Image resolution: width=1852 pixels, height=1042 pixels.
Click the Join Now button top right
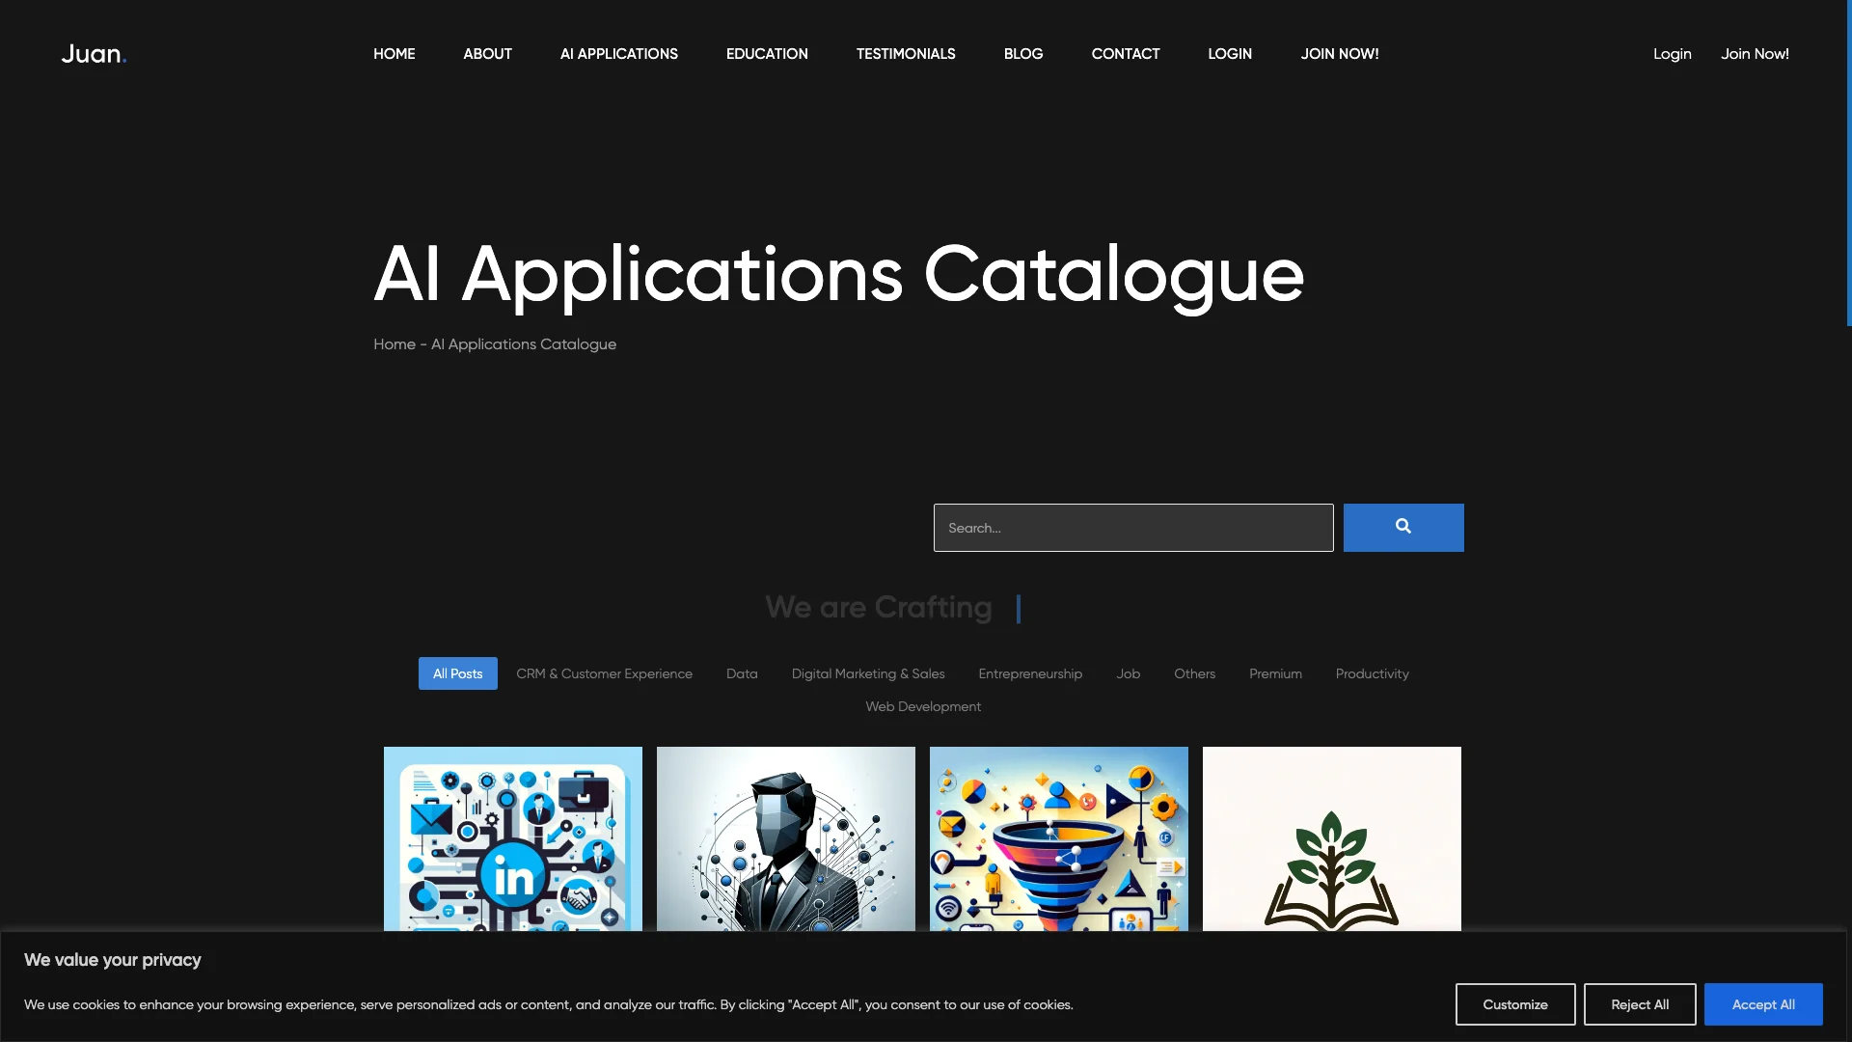coord(1754,53)
